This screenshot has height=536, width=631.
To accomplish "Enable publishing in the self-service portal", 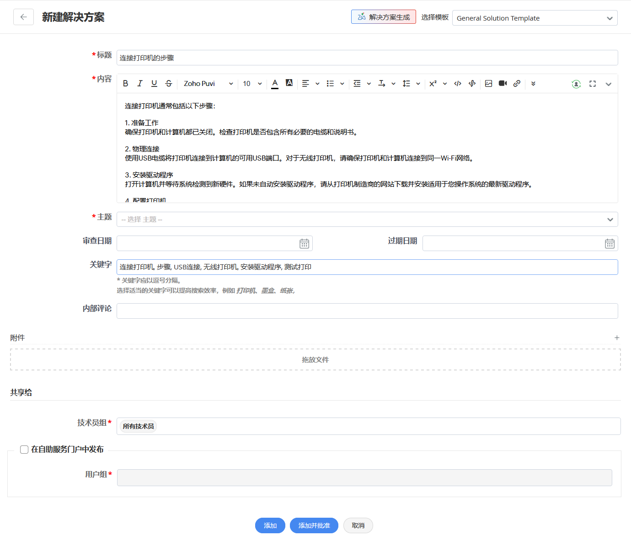I will pos(24,450).
